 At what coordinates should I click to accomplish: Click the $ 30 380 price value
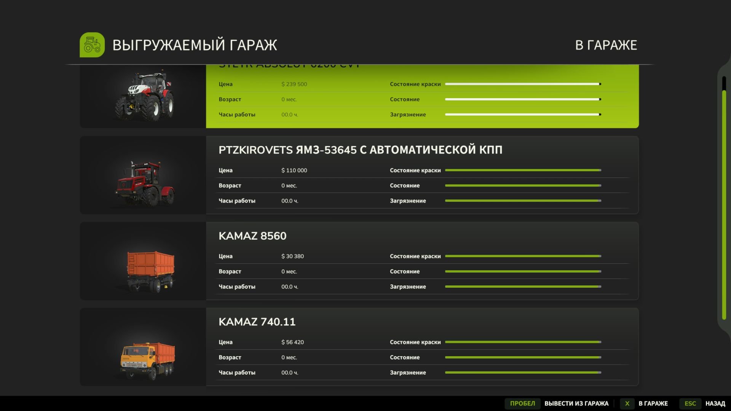[x=293, y=256]
